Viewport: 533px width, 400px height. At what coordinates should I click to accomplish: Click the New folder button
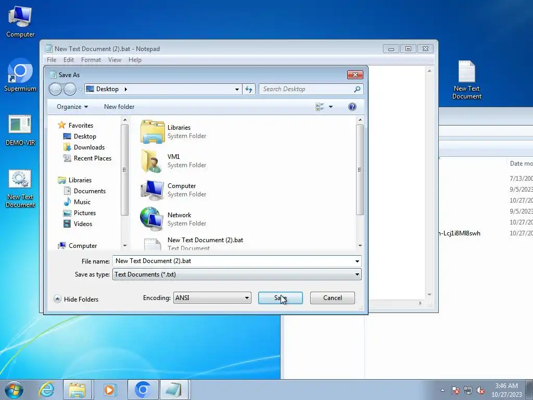[x=119, y=107]
